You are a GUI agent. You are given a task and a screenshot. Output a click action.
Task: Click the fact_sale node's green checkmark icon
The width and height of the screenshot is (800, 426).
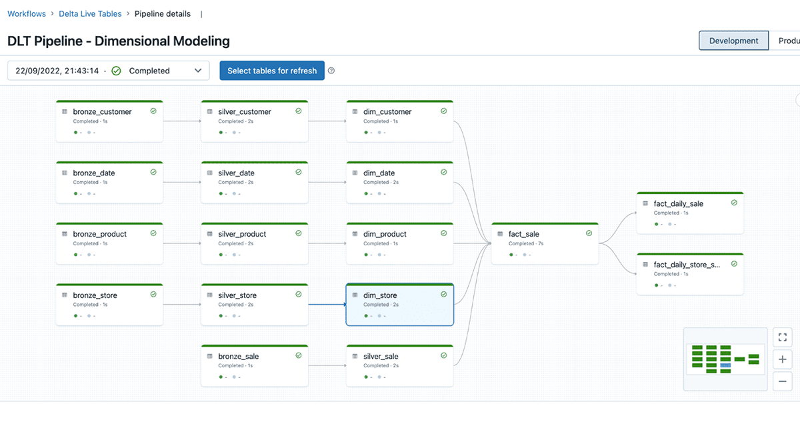pyautogui.click(x=589, y=233)
